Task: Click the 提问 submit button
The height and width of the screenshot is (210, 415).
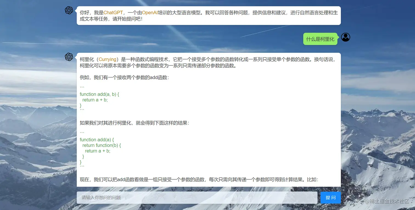Action: (x=330, y=197)
